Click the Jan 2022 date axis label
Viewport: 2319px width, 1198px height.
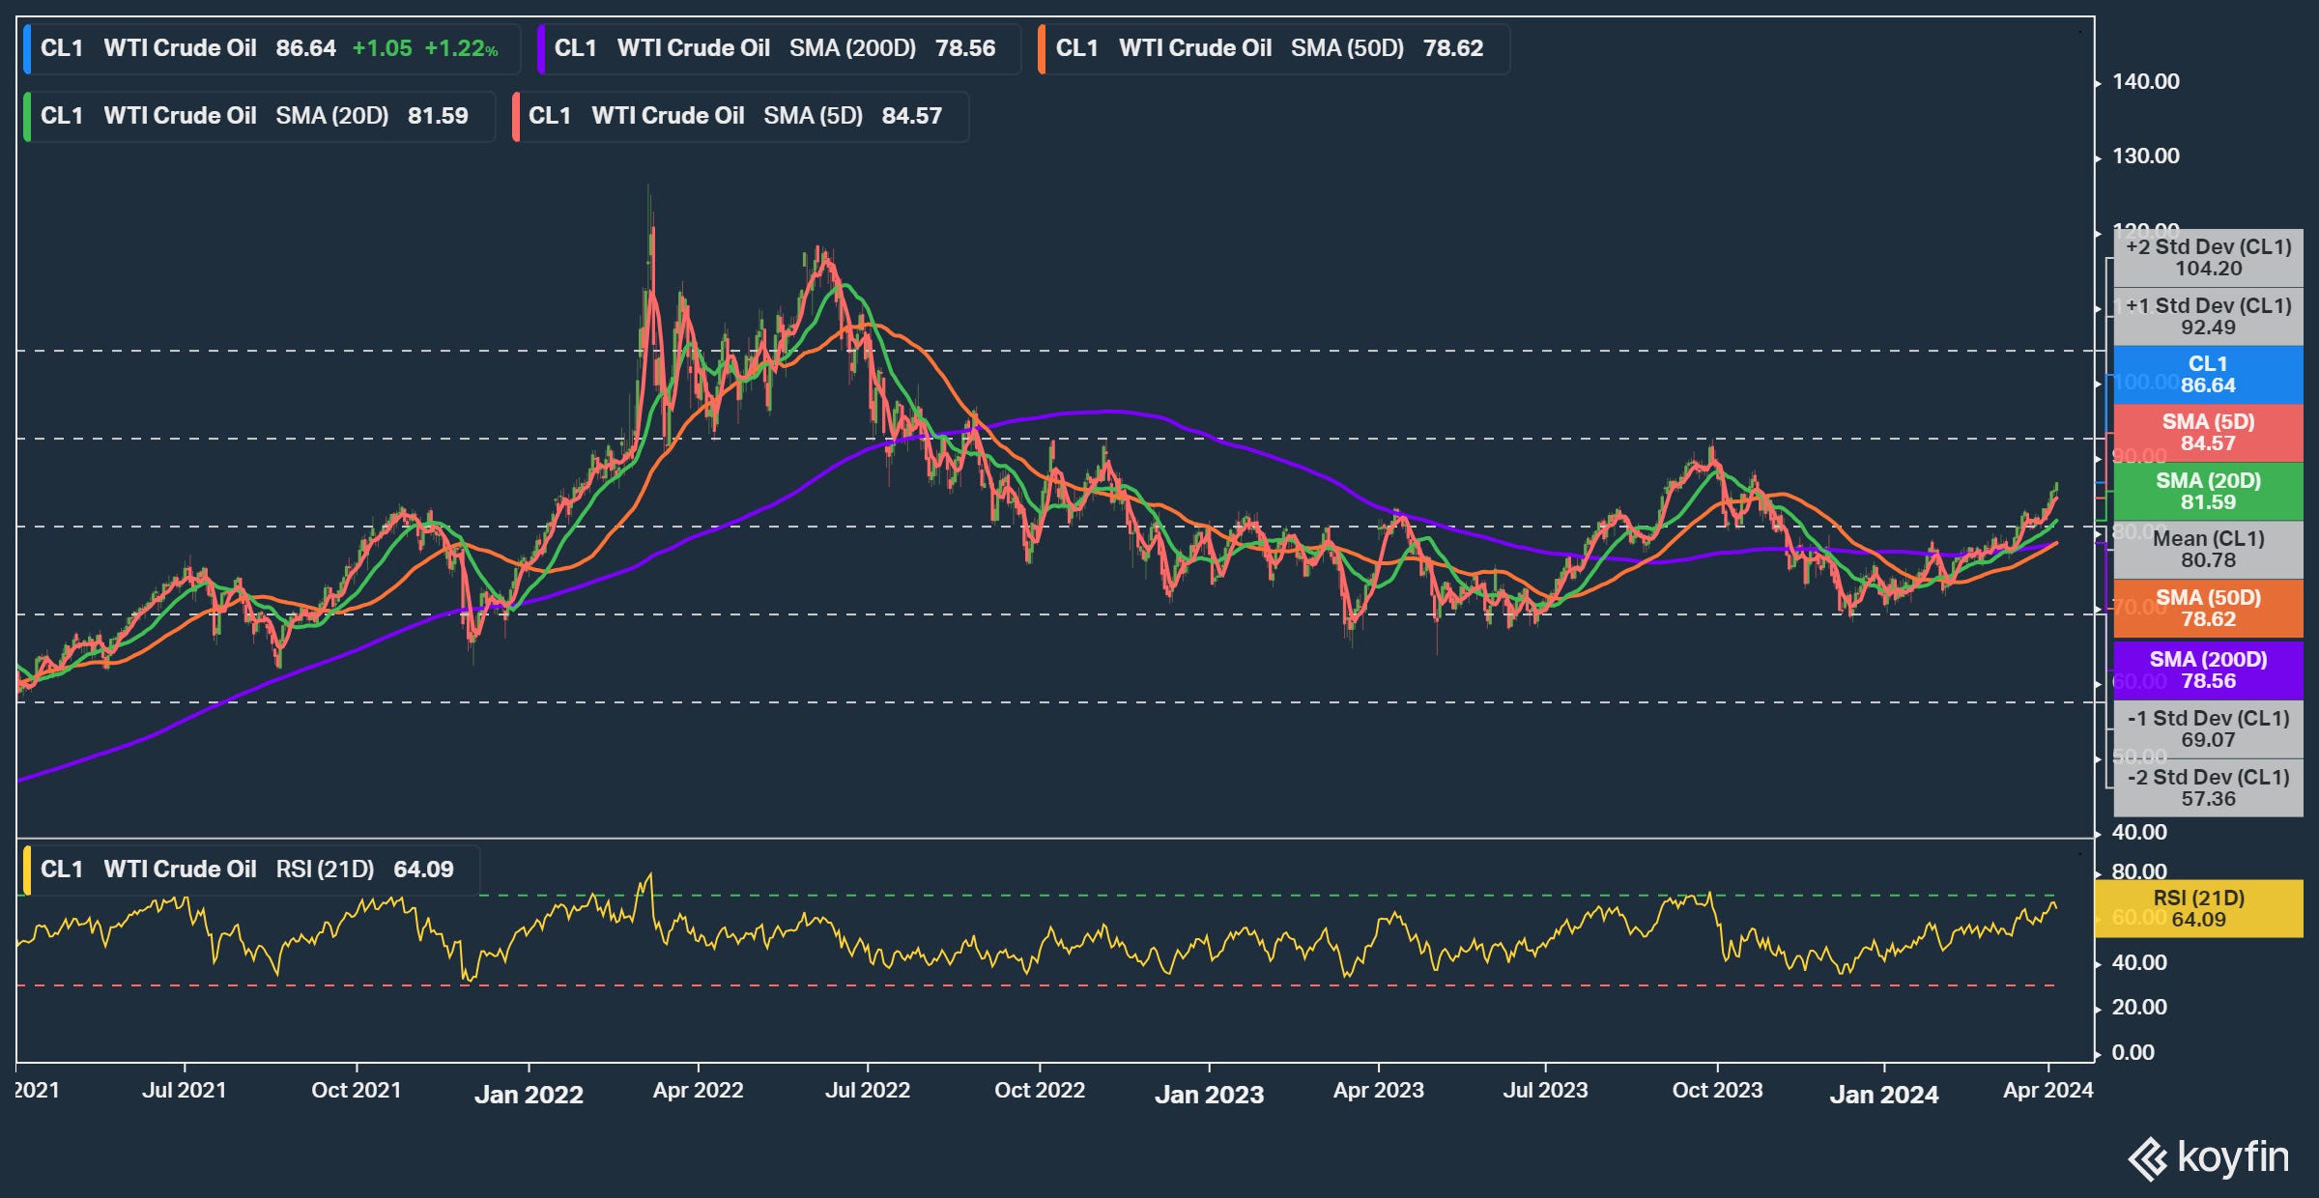click(x=529, y=1095)
